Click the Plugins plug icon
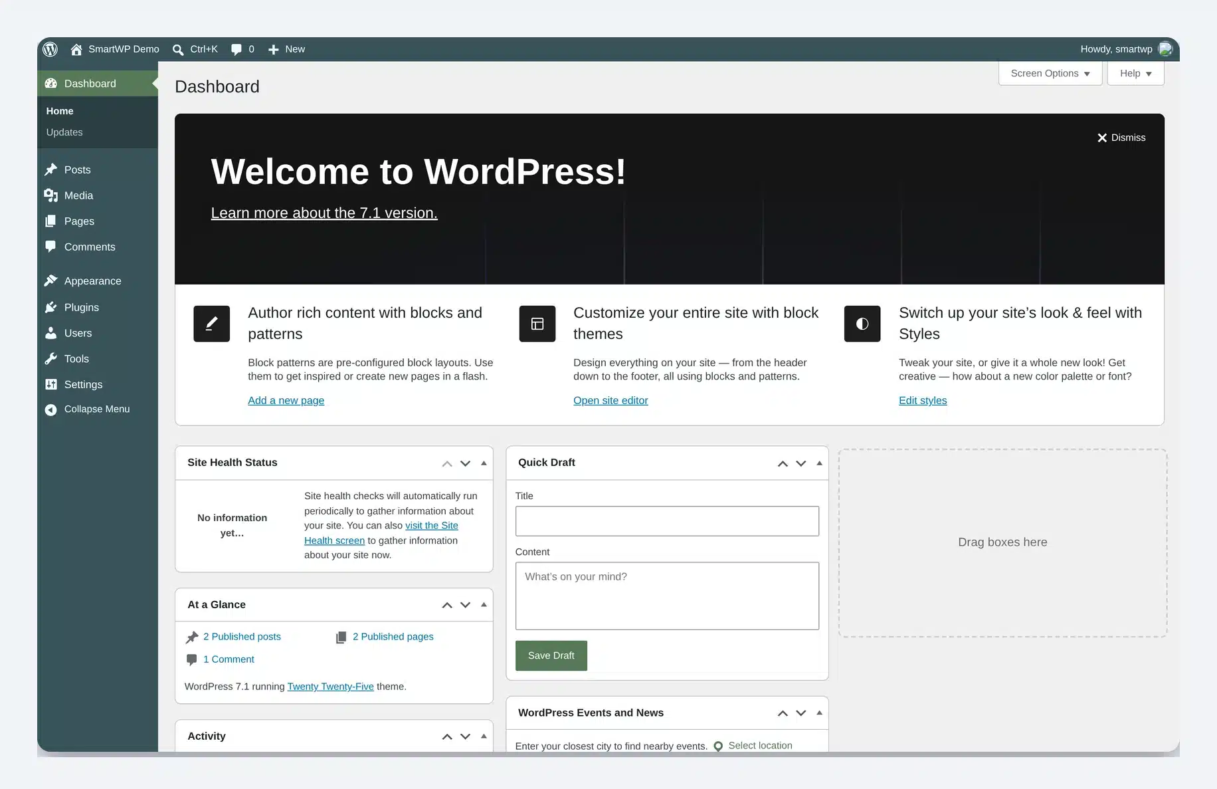Viewport: 1217px width, 789px height. click(51, 307)
